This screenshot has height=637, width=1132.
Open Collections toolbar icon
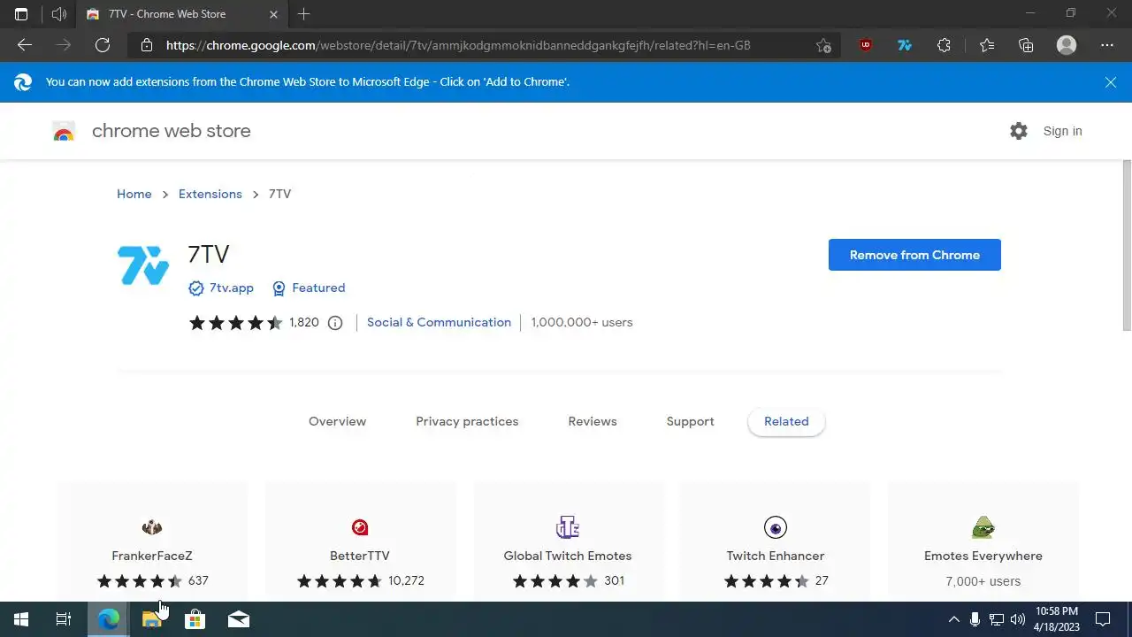tap(1026, 45)
